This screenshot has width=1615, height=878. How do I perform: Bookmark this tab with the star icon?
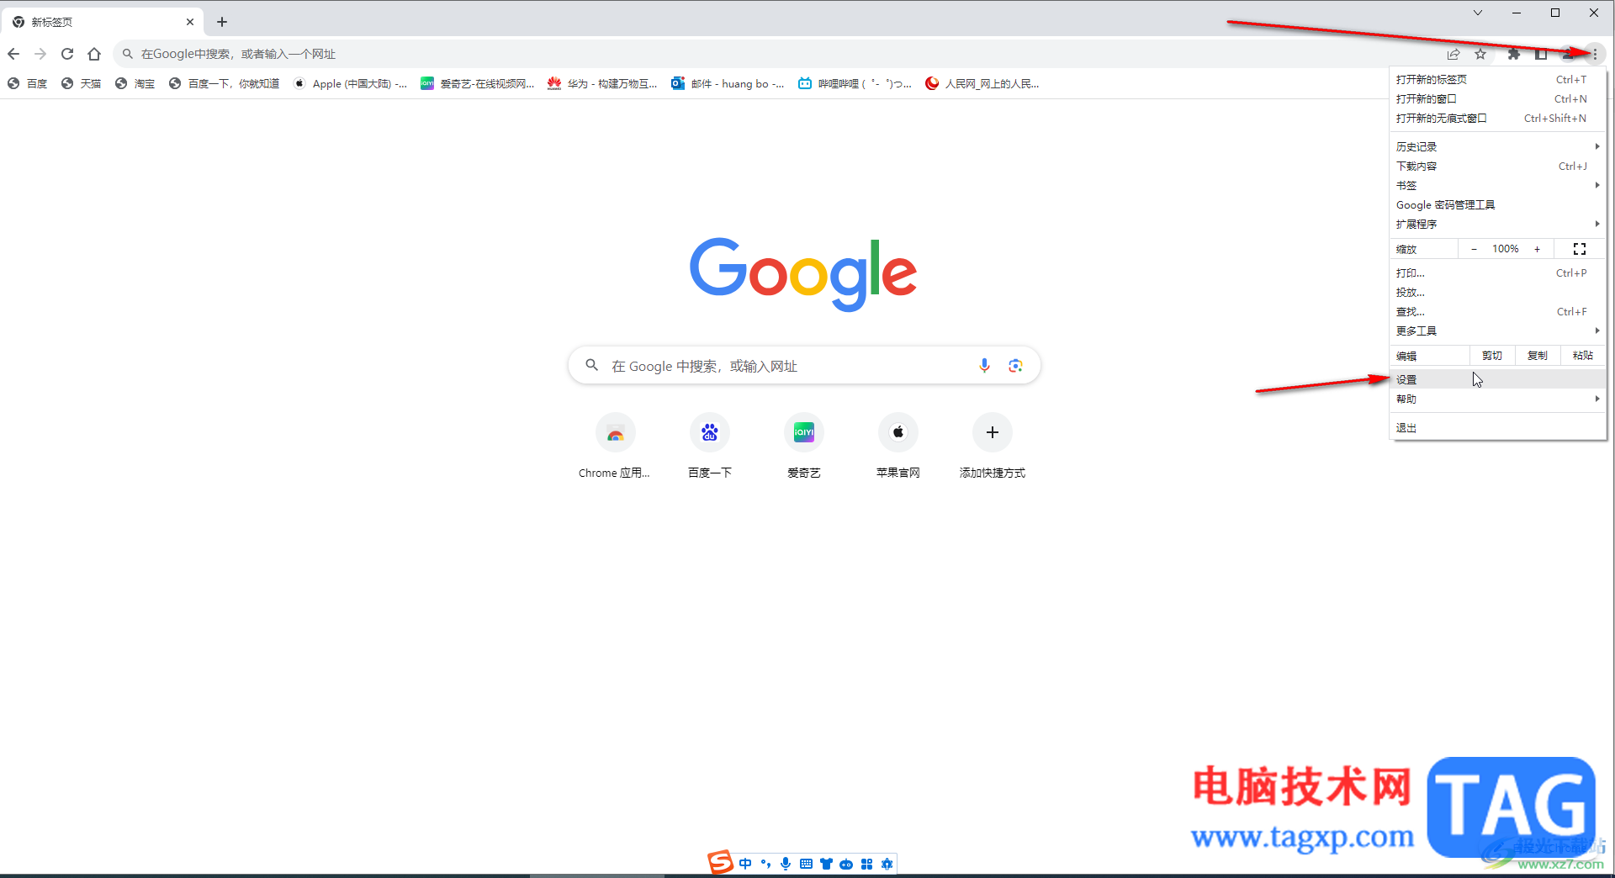1480,54
